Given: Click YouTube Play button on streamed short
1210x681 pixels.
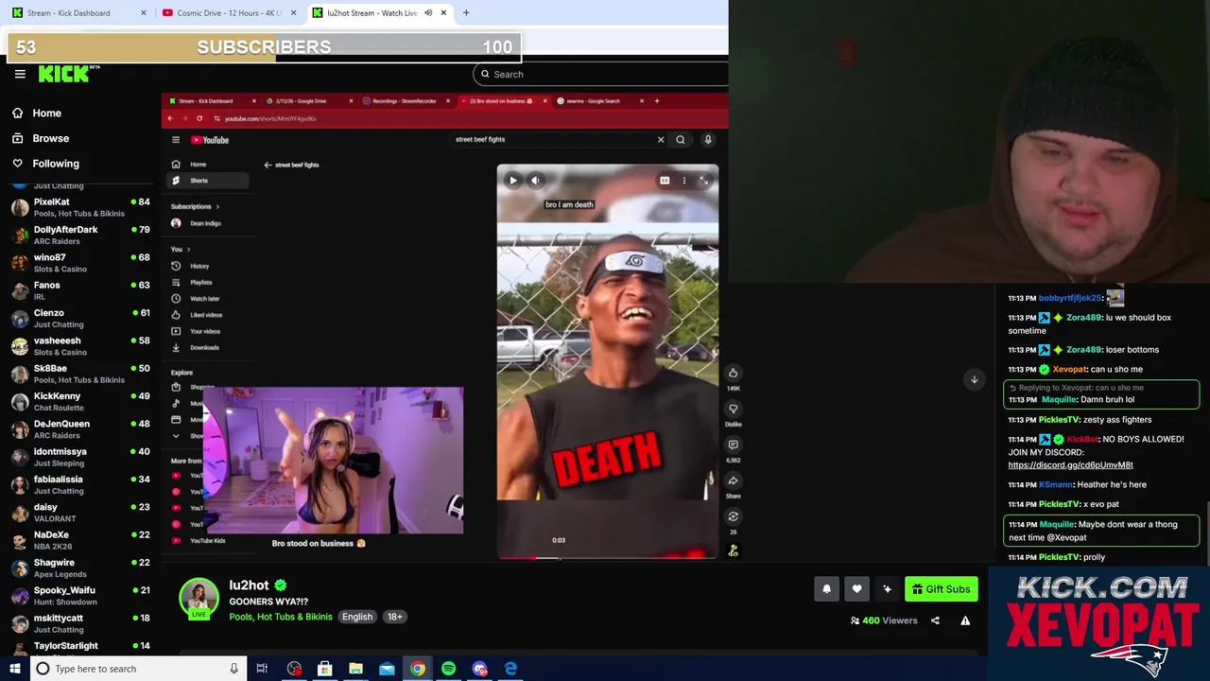Looking at the screenshot, I should [x=512, y=181].
